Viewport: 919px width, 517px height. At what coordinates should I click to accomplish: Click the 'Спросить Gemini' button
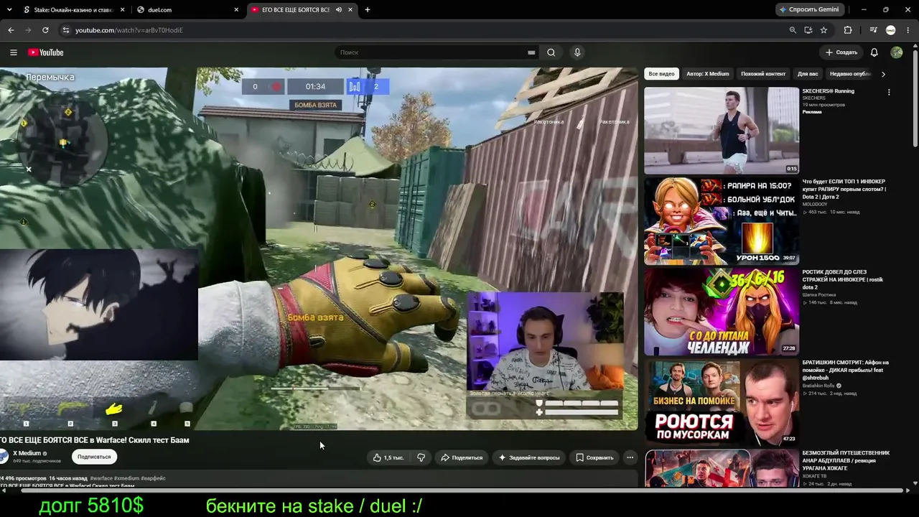(x=808, y=9)
